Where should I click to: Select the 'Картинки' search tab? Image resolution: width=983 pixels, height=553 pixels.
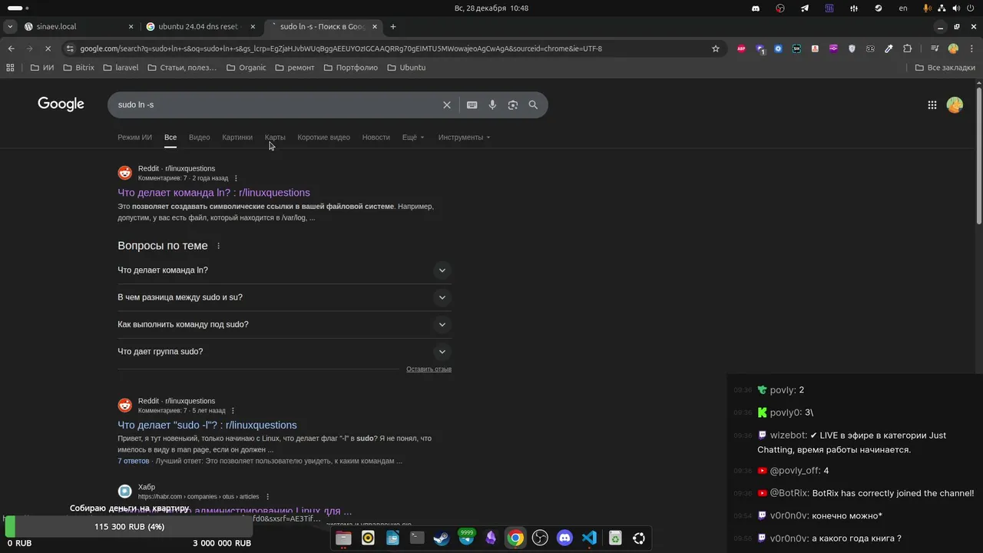point(237,137)
